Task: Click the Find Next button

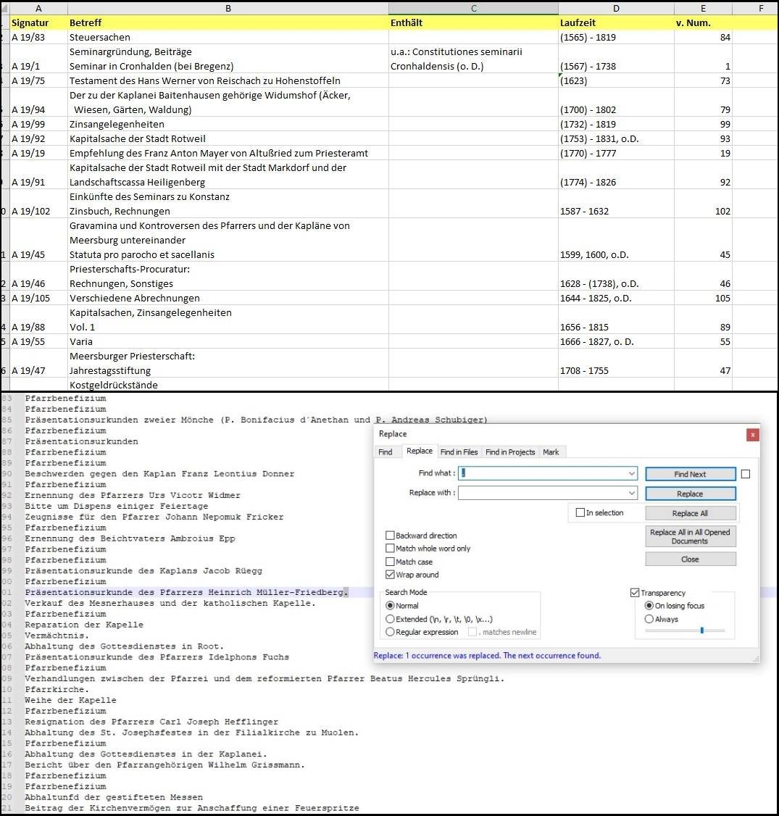Action: coord(691,474)
